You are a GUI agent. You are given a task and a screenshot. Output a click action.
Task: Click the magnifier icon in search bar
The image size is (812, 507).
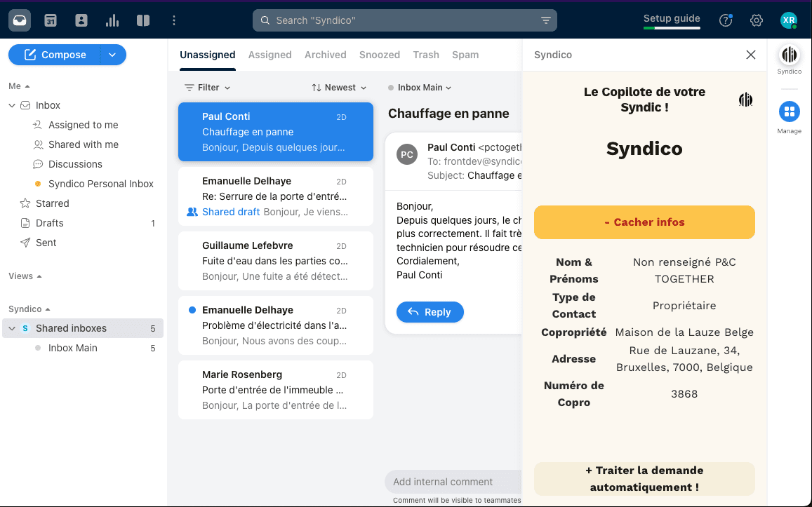pyautogui.click(x=265, y=21)
